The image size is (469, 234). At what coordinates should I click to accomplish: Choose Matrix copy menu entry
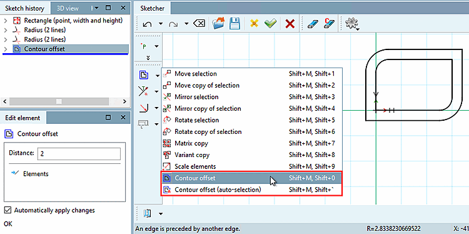(251, 143)
